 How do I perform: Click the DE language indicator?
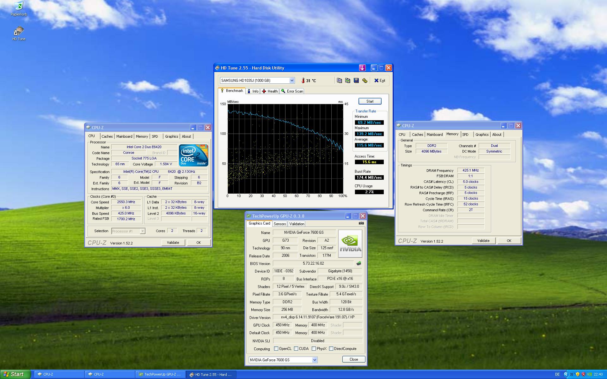[557, 374]
